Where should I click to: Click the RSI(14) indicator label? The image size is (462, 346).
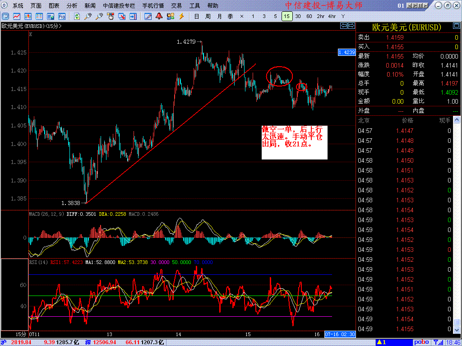39,262
